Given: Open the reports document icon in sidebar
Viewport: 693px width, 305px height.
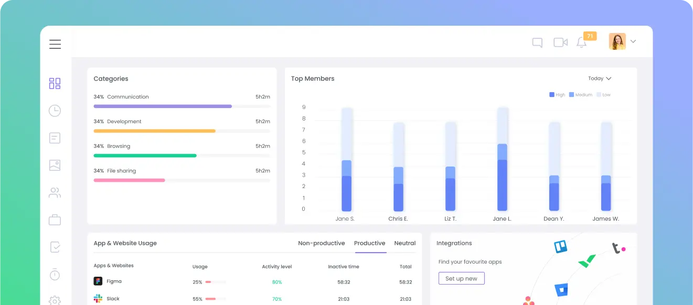Looking at the screenshot, I should coord(55,138).
